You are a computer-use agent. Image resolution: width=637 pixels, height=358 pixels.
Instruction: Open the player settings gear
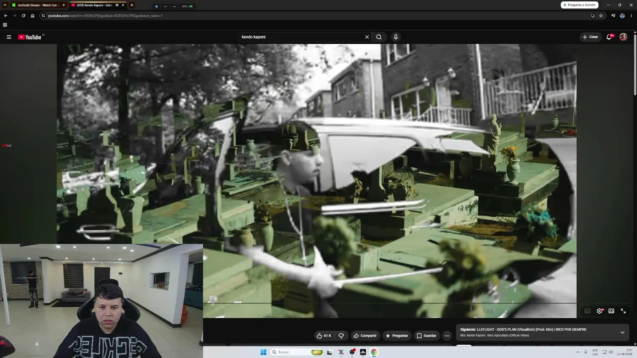pyautogui.click(x=599, y=311)
